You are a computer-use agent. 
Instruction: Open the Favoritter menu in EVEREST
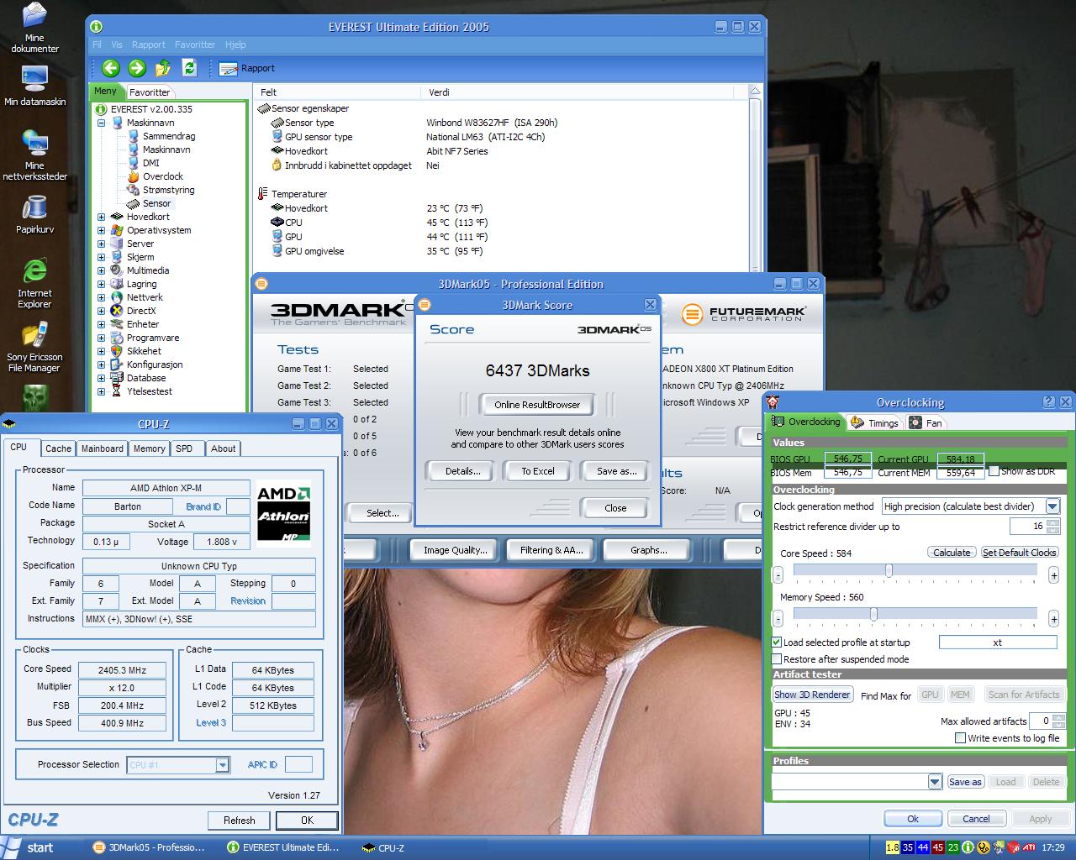195,45
